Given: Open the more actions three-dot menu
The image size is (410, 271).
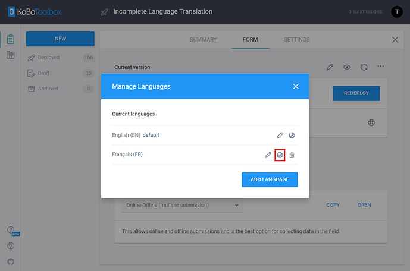Looking at the screenshot, I should pyautogui.click(x=380, y=66).
